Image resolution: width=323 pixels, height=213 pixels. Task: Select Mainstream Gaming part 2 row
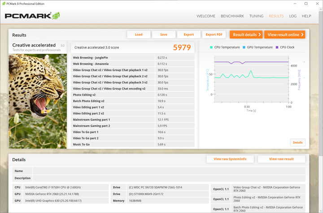coord(133,126)
